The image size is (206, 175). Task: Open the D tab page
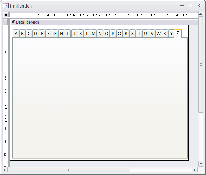click(35, 33)
